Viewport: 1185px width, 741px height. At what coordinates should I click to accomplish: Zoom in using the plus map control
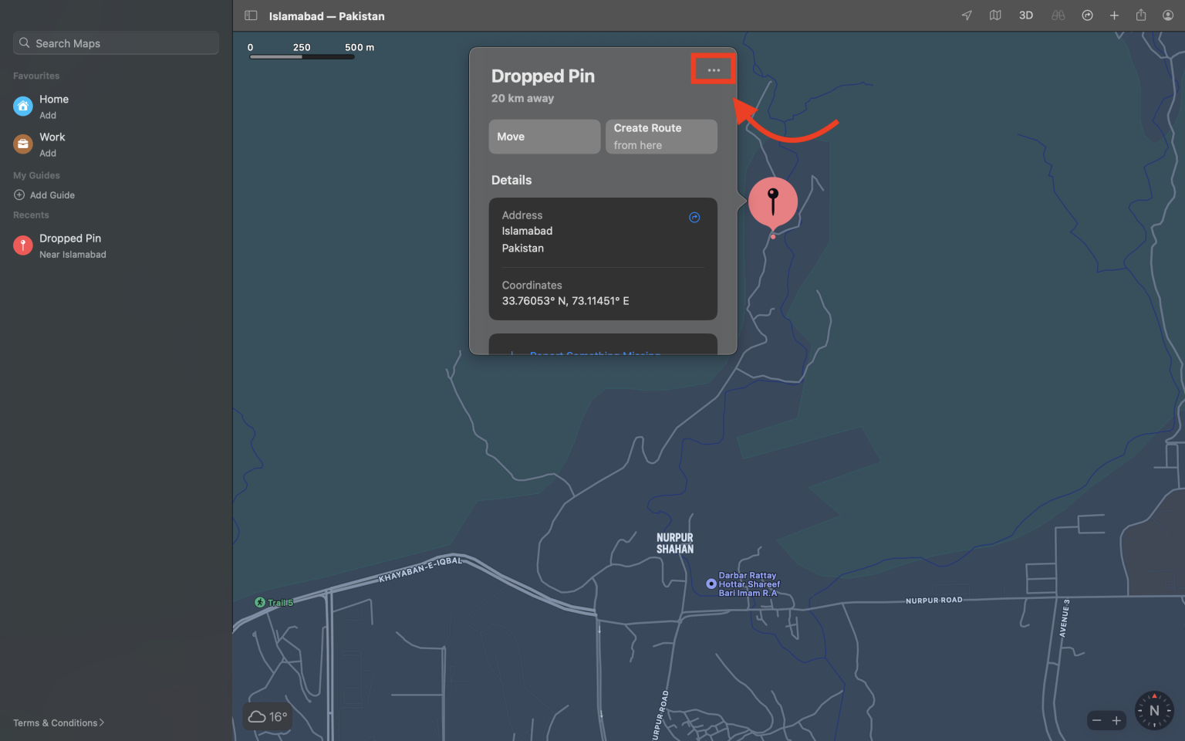(1116, 719)
